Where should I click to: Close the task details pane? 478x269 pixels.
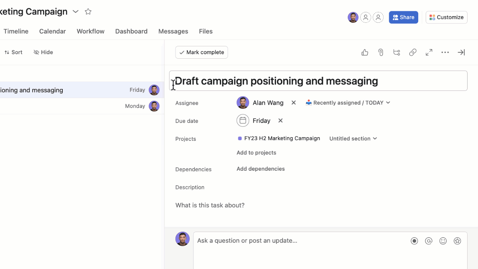(x=461, y=52)
